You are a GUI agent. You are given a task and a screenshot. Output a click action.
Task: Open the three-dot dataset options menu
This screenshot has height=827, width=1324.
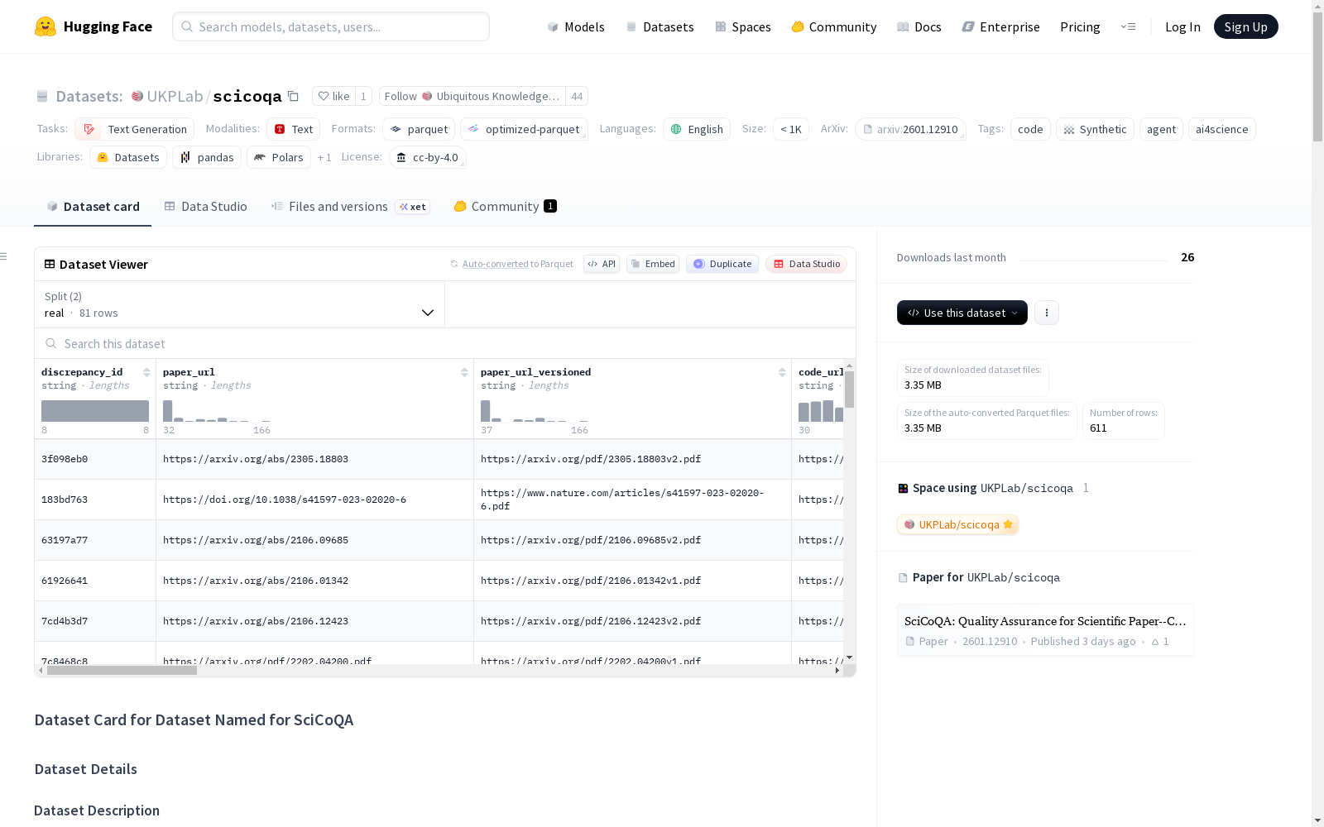1047,313
